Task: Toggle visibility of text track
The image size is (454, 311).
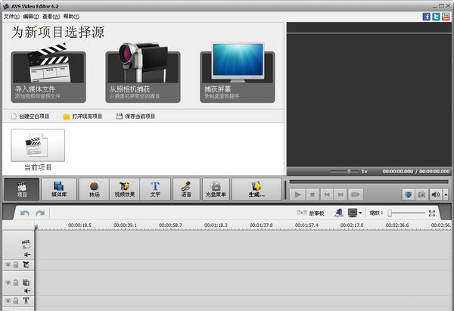Action: pyautogui.click(x=8, y=300)
